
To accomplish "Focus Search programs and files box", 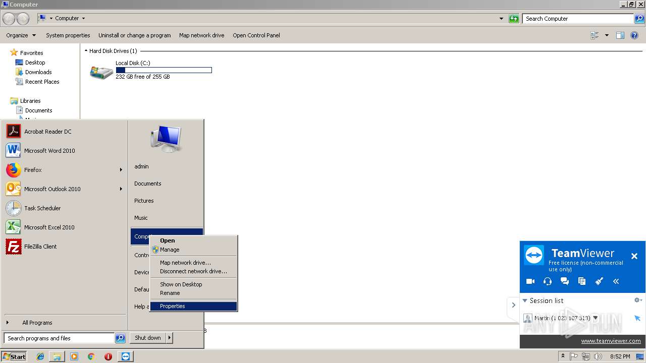I will pos(59,338).
